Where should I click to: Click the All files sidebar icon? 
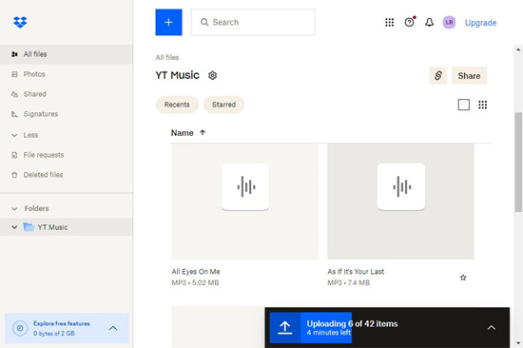coord(14,54)
